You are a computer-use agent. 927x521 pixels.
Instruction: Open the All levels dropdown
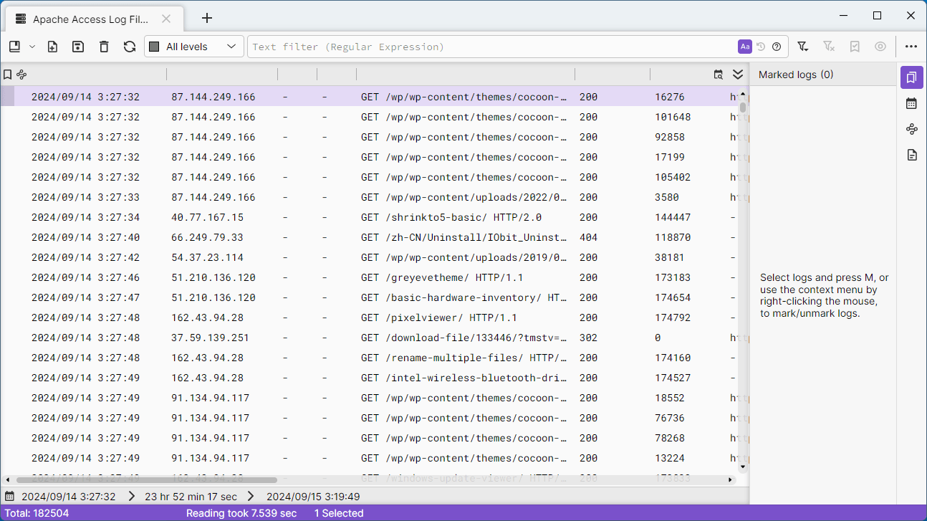[x=193, y=47]
